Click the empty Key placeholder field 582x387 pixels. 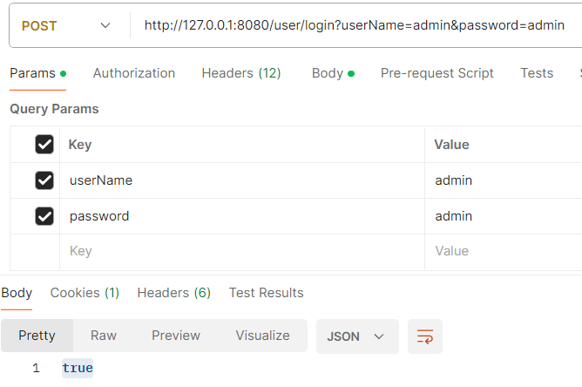click(x=242, y=251)
